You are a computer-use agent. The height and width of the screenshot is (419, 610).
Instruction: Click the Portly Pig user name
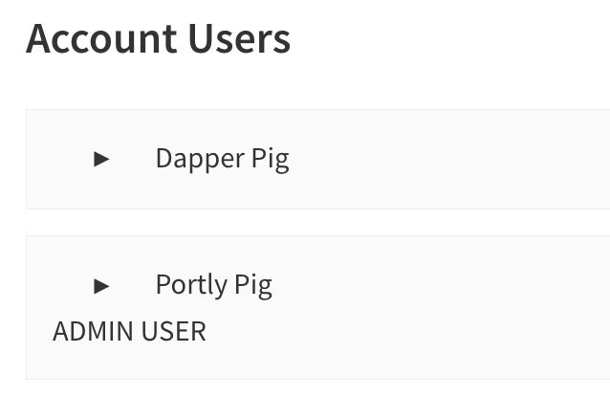coord(213,285)
